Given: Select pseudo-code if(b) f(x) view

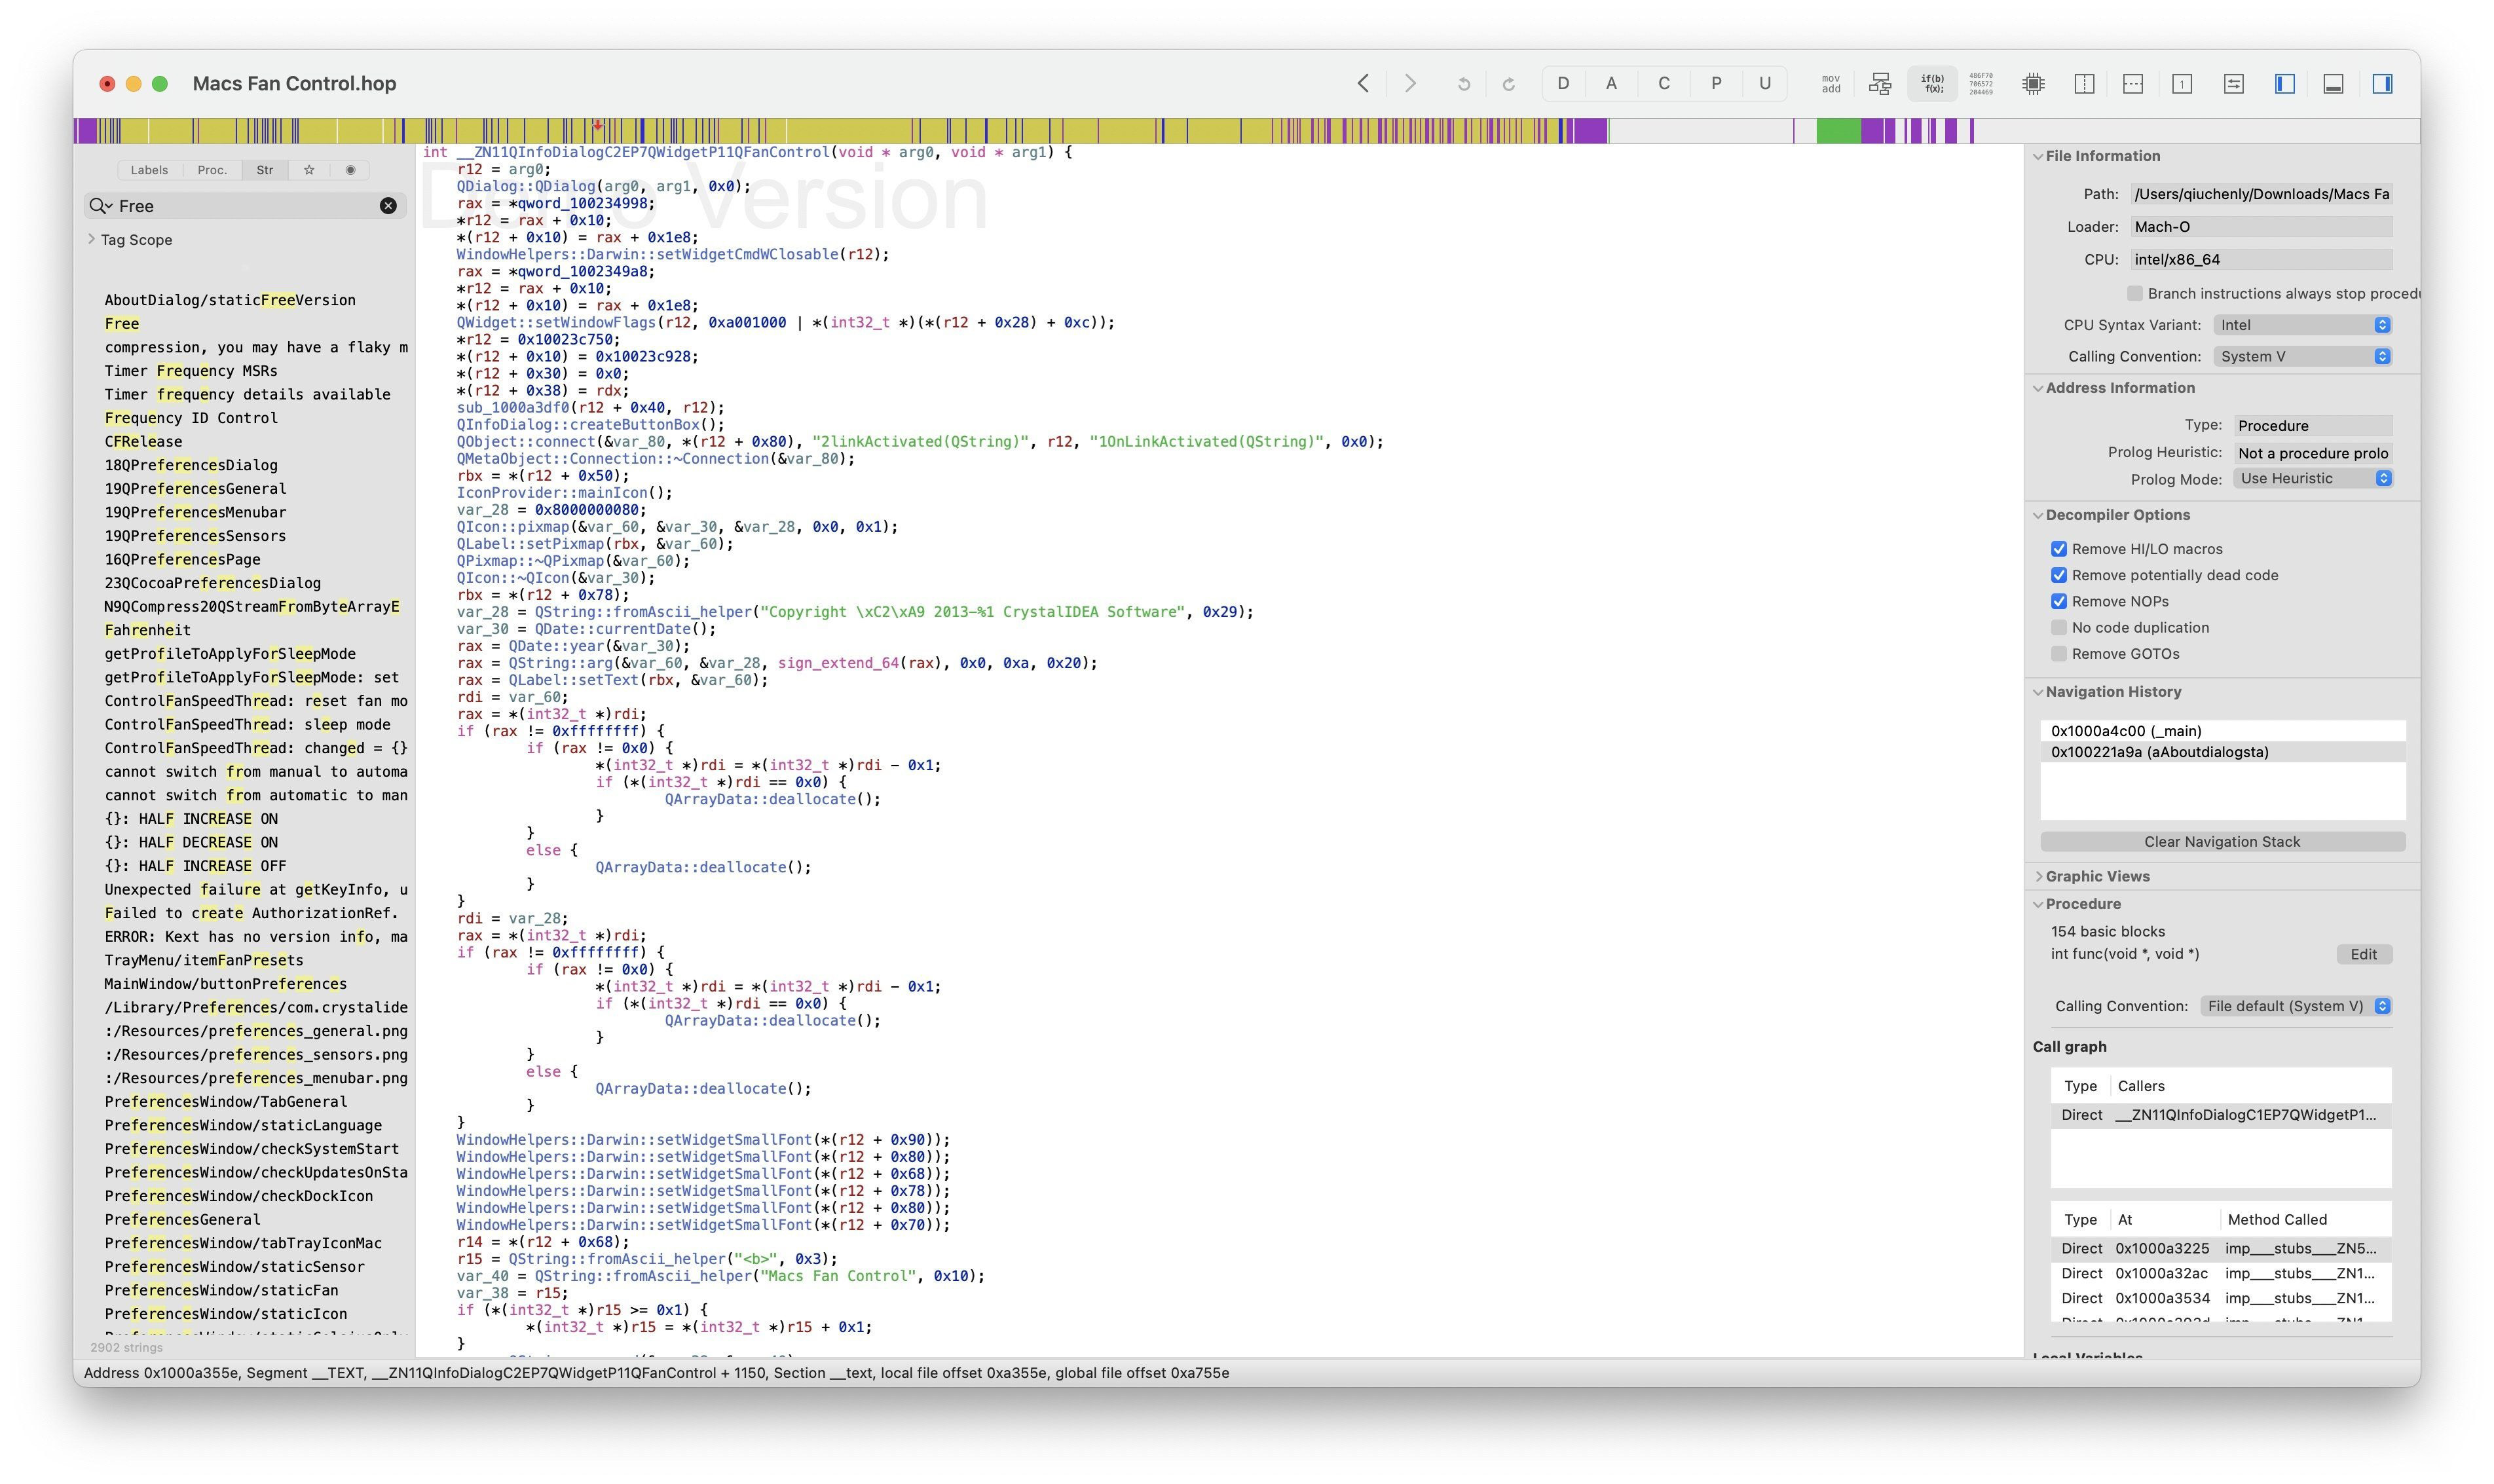Looking at the screenshot, I should point(1933,84).
